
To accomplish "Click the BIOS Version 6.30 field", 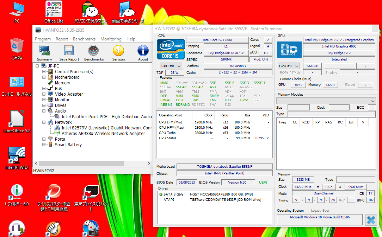I will 238,182.
